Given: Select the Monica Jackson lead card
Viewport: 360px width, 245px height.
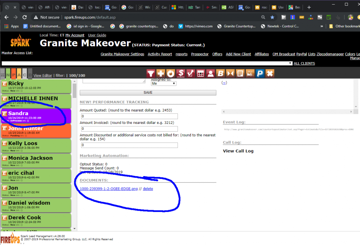Looking at the screenshot, I should click(x=36, y=161).
